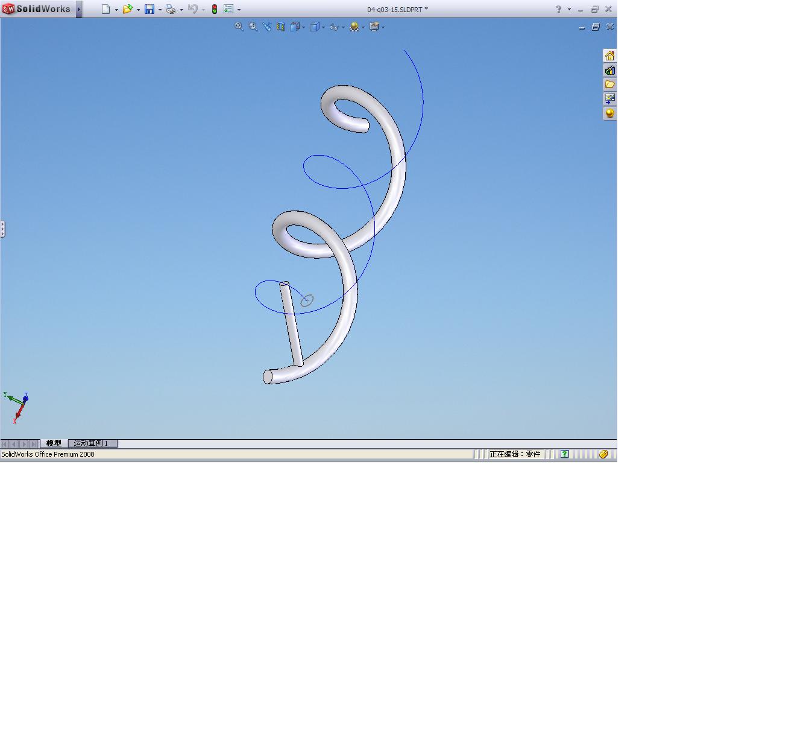The width and height of the screenshot is (809, 745).
Task: Open SolidWorks Resources home tab
Action: click(609, 55)
